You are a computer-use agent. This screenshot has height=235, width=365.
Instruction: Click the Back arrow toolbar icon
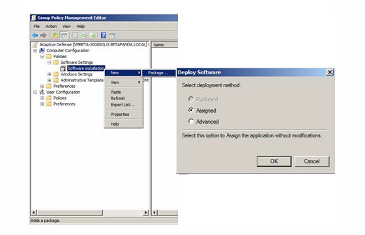click(35, 35)
